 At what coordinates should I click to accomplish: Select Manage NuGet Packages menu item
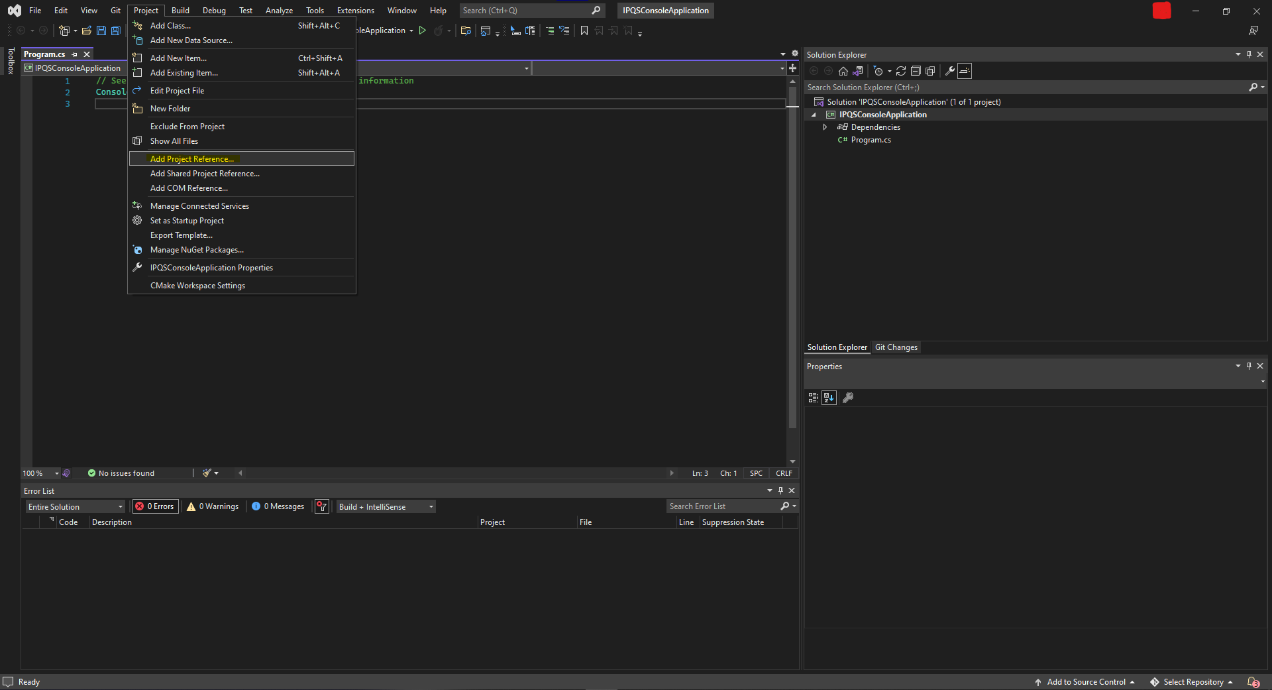[242, 250]
